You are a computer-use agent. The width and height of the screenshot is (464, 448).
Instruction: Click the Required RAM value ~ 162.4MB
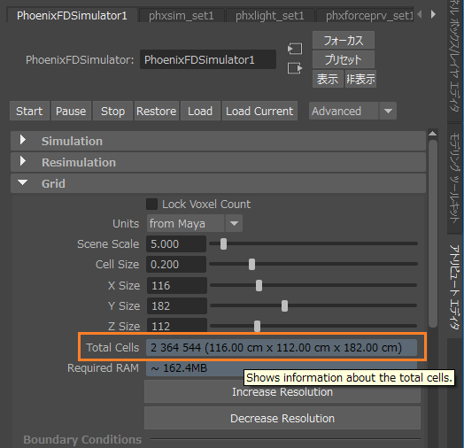tap(179, 368)
